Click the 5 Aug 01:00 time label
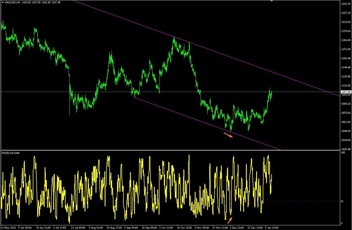Screen dimensions: 352x230 tap(96, 228)
